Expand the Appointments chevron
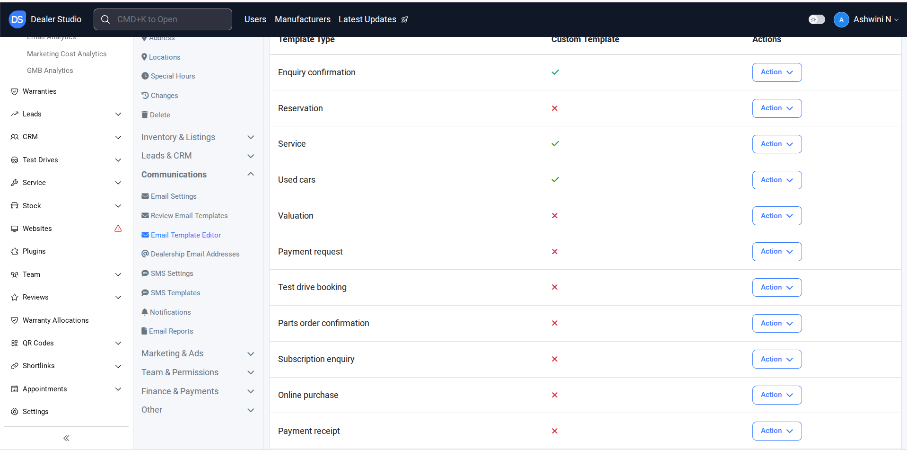The image size is (907, 450). (118, 389)
